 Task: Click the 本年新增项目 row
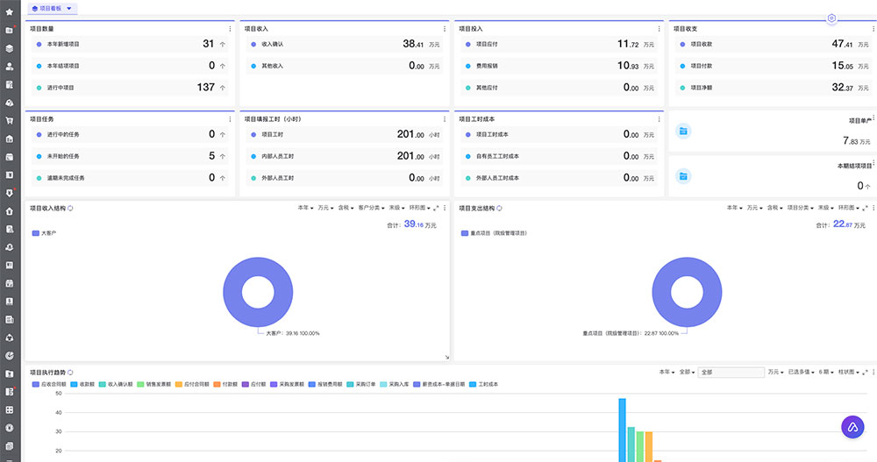pos(124,44)
